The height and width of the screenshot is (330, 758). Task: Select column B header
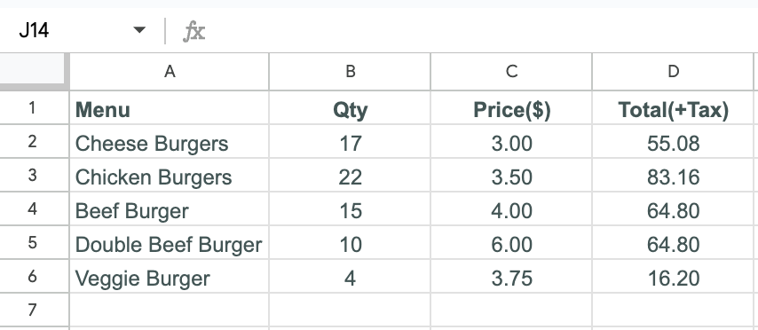pos(350,72)
